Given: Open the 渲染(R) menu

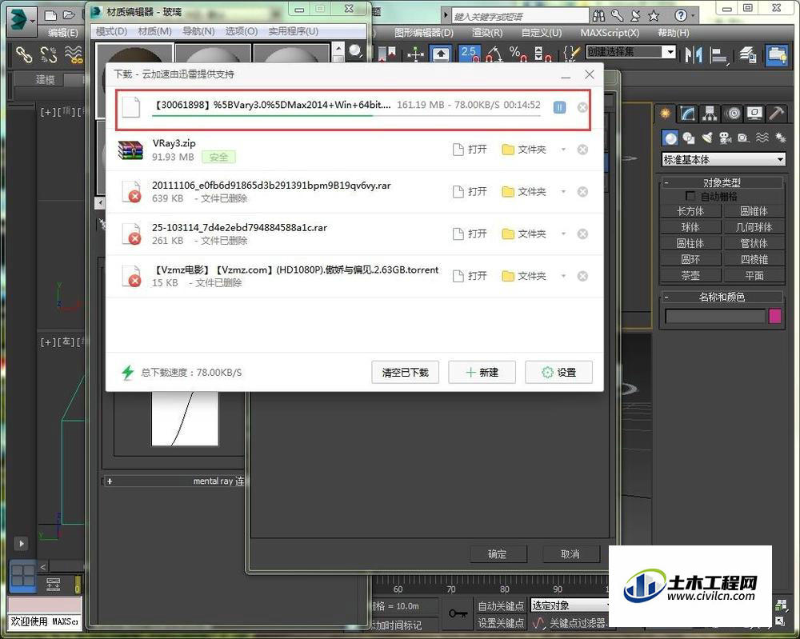Looking at the screenshot, I should click(x=486, y=33).
